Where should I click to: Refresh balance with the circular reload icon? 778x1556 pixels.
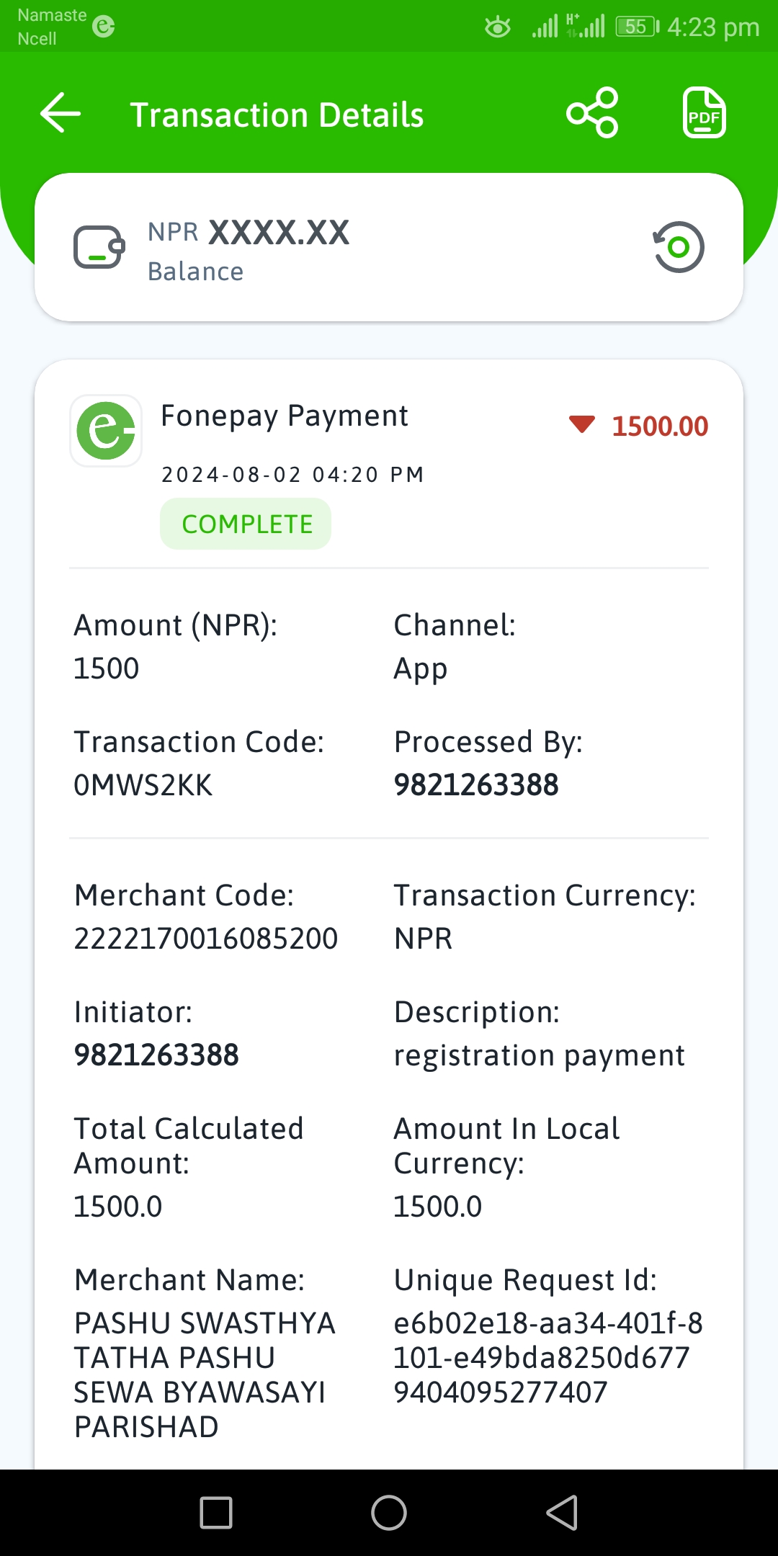(678, 247)
